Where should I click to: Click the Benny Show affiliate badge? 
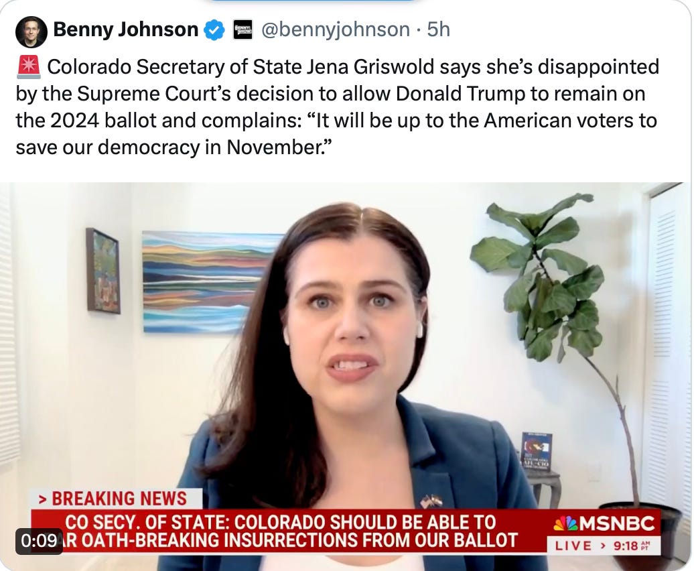coord(242,30)
